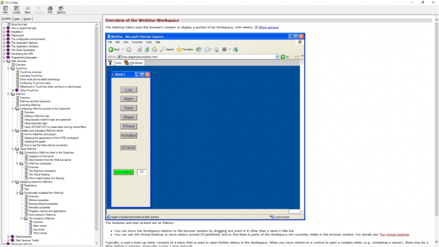439x247 pixels.
Task: Expand the Installation book
Action: pos(4,32)
